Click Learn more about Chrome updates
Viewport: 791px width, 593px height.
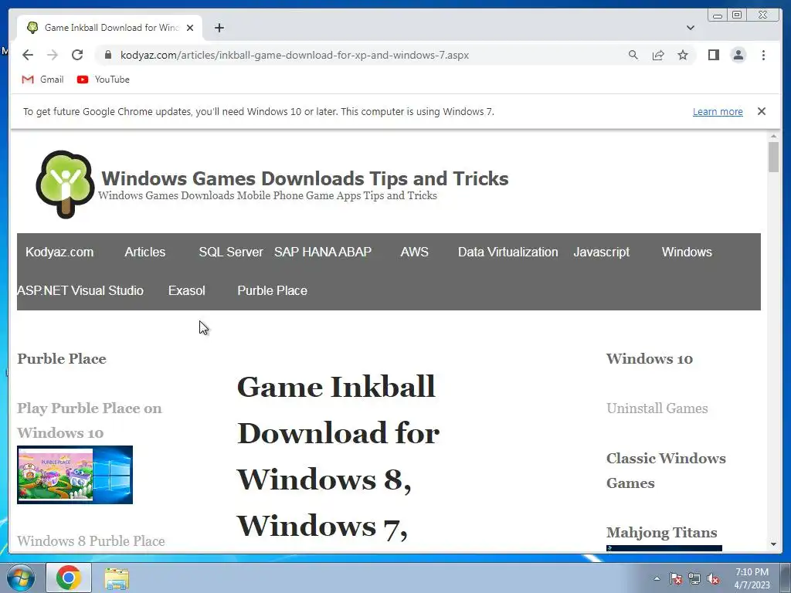click(x=718, y=111)
